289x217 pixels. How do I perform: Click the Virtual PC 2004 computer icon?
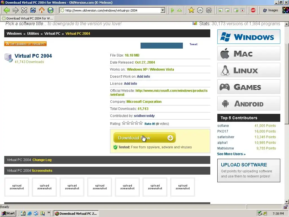pyautogui.click(x=8, y=58)
